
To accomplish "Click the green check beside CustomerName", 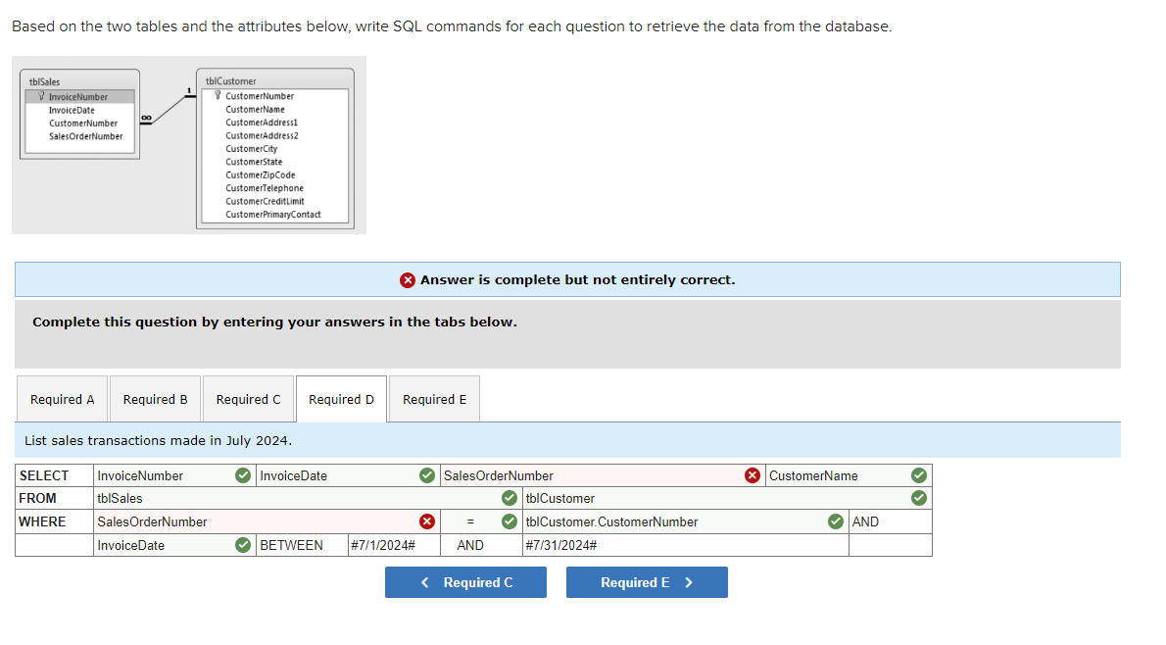I will (919, 475).
